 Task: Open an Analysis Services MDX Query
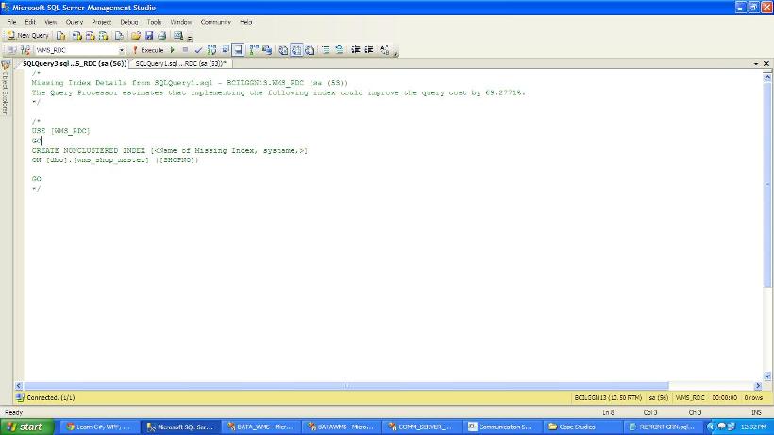76,36
